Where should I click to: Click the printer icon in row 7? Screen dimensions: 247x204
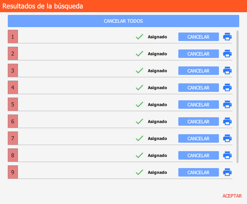(227, 138)
